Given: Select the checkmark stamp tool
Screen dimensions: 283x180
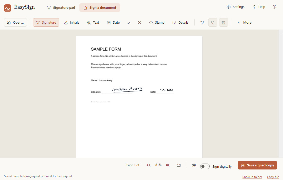Looking at the screenshot, I should (129, 23).
